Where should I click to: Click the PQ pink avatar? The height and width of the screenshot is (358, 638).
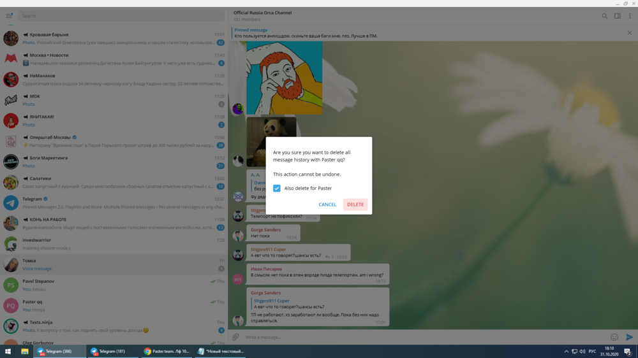(x=11, y=306)
